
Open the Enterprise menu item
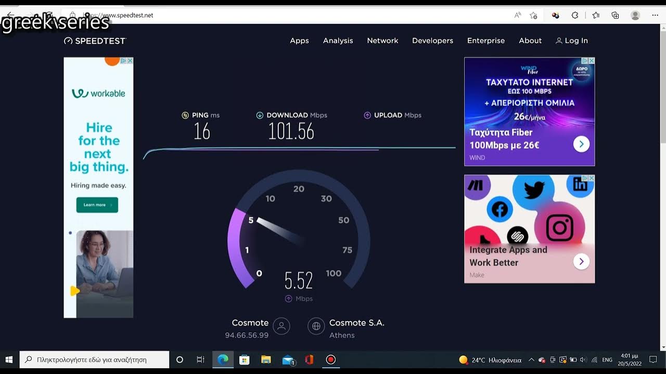[486, 41]
